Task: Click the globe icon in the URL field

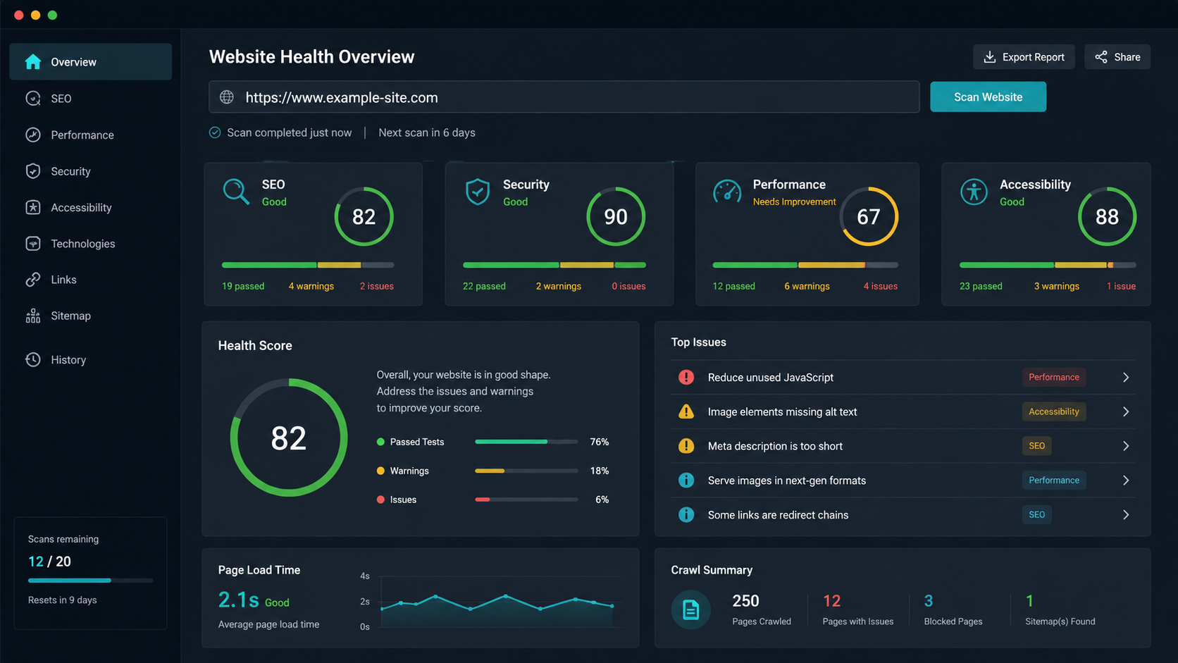Action: [x=227, y=97]
